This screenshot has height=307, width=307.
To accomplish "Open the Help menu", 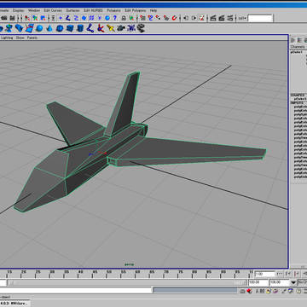I will coord(153,10).
